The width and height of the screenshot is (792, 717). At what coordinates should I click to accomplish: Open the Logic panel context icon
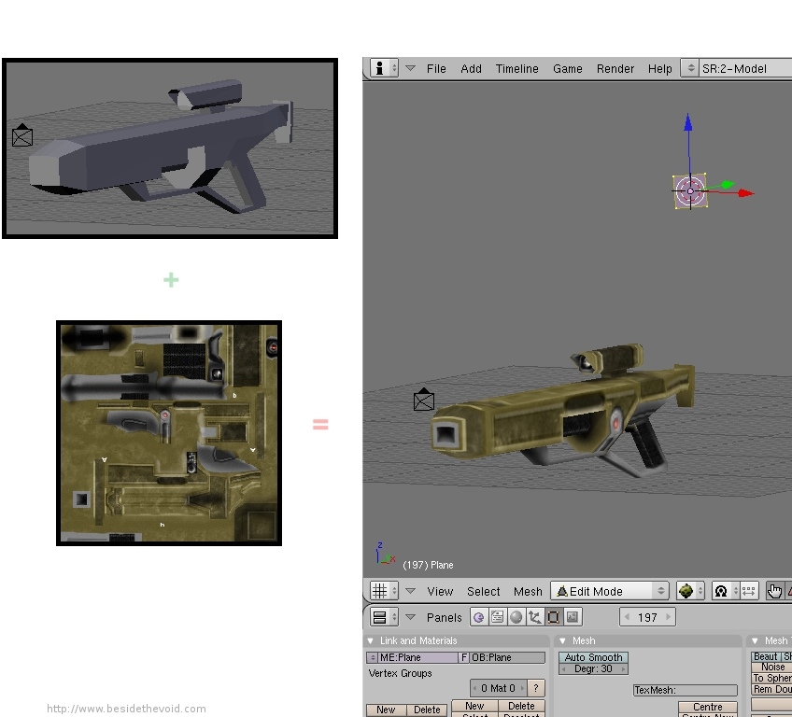point(479,617)
